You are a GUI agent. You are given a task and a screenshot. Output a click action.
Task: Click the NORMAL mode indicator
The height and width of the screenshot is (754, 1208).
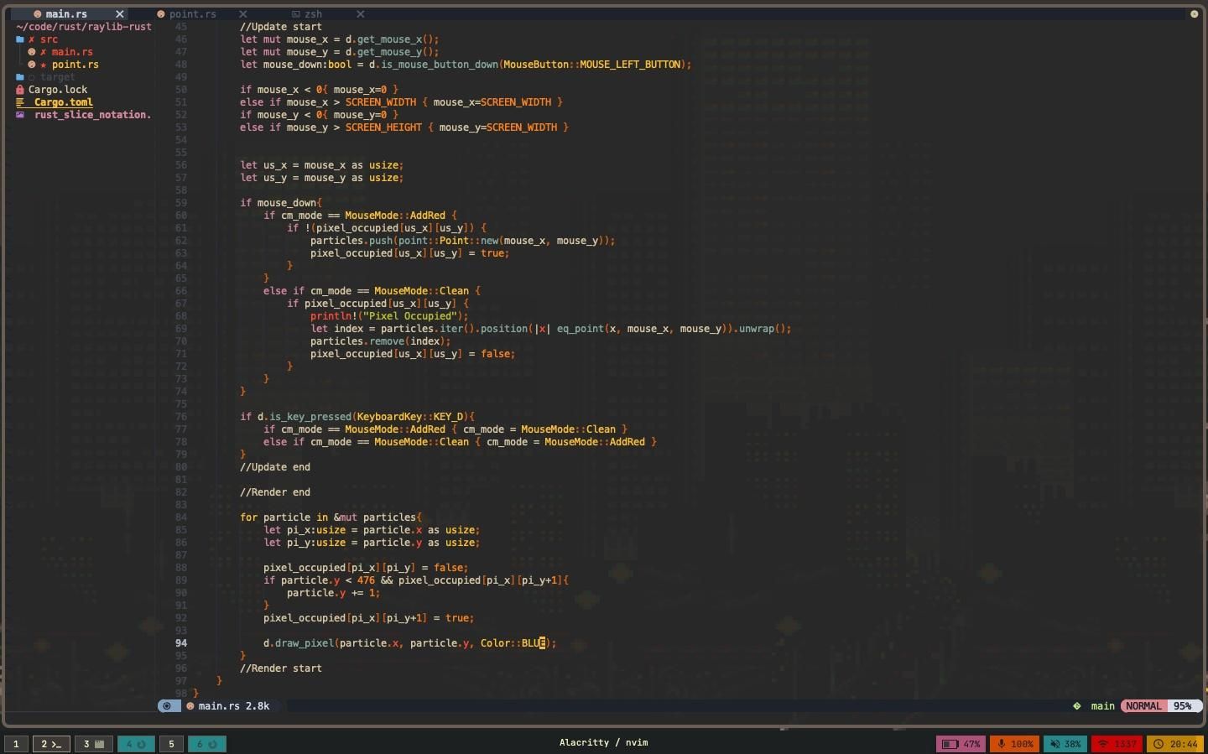pyautogui.click(x=1143, y=706)
